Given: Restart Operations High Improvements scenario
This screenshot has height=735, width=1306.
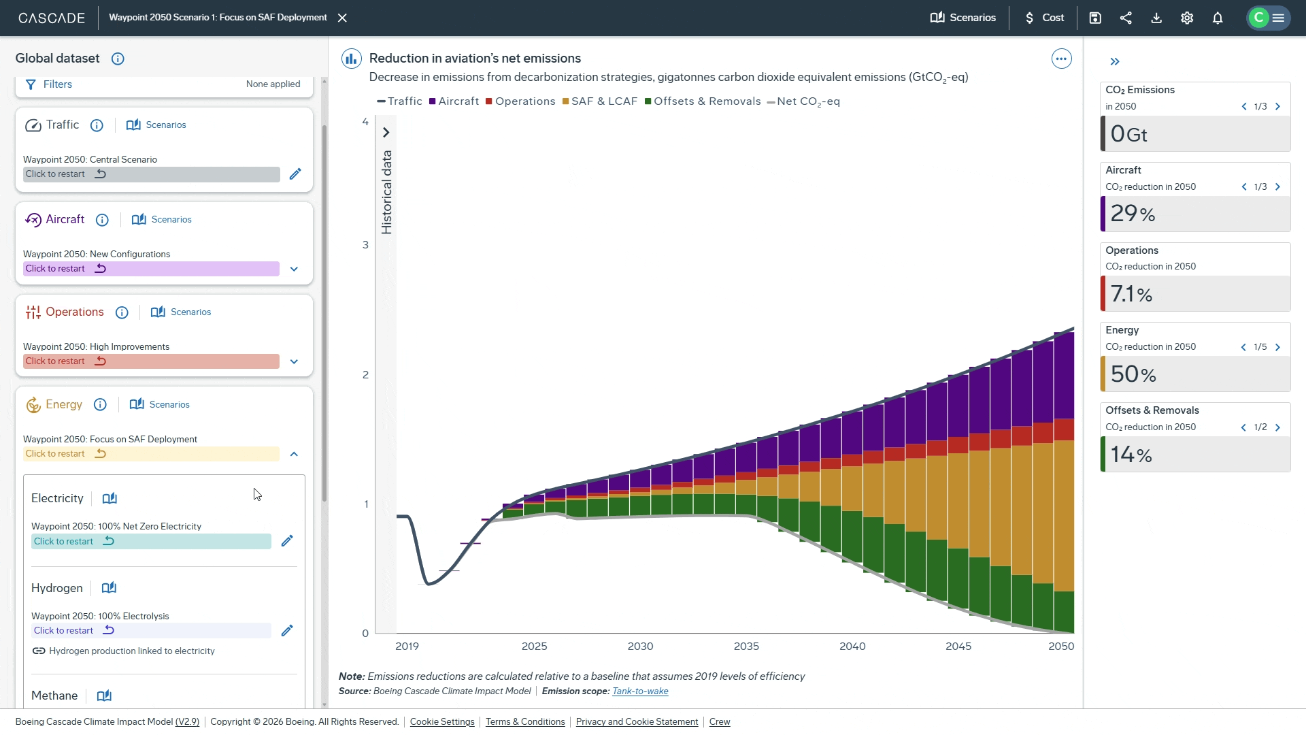Looking at the screenshot, I should point(151,361).
